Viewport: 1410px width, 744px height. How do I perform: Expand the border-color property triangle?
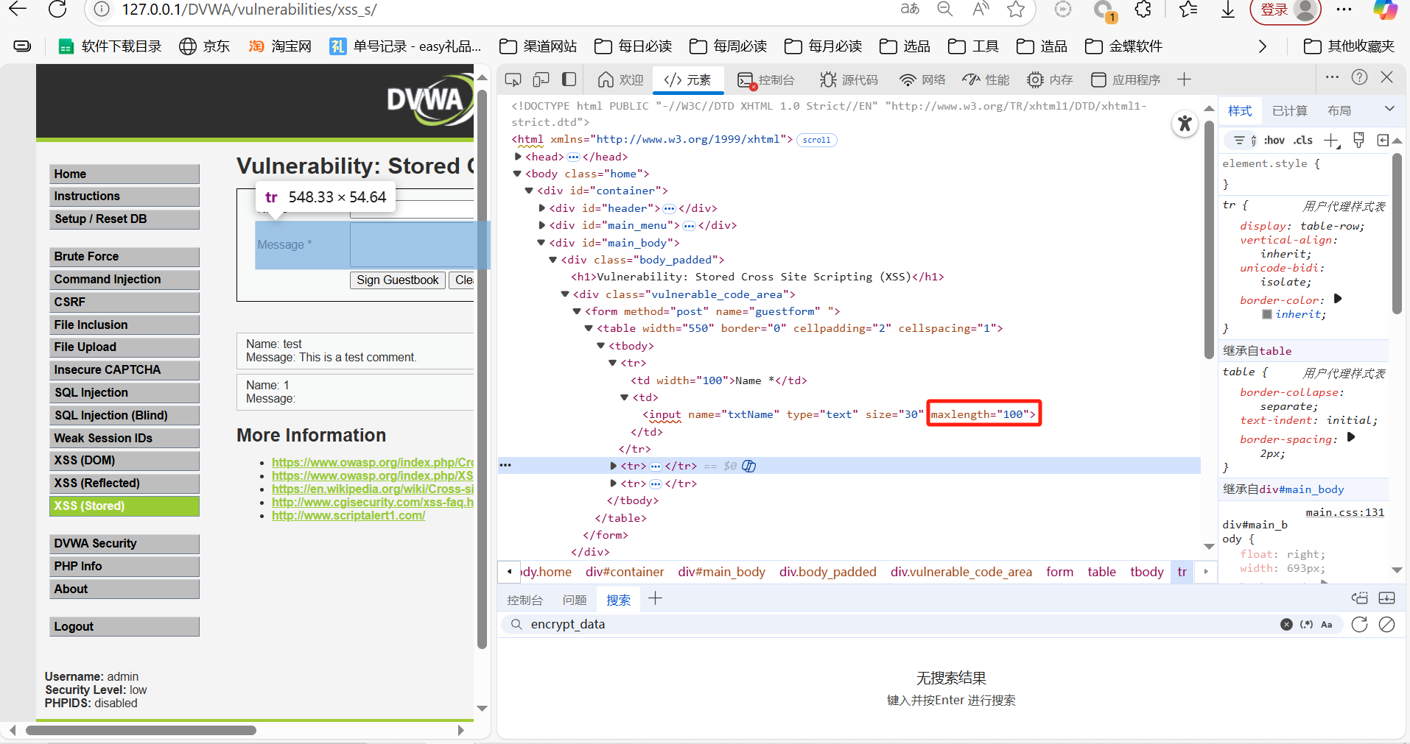[1338, 299]
